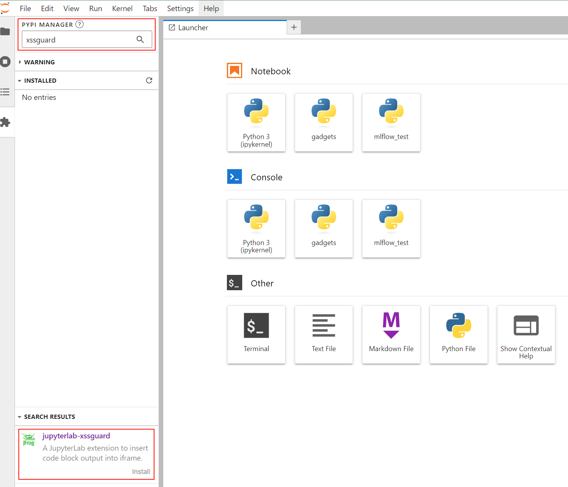The height and width of the screenshot is (487, 568).
Task: Open a new Launcher with the plus button
Action: tap(294, 27)
